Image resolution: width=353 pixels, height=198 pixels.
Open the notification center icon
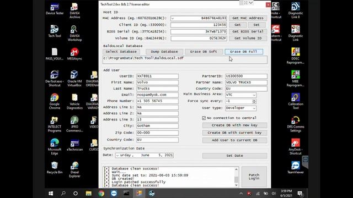[300, 193]
